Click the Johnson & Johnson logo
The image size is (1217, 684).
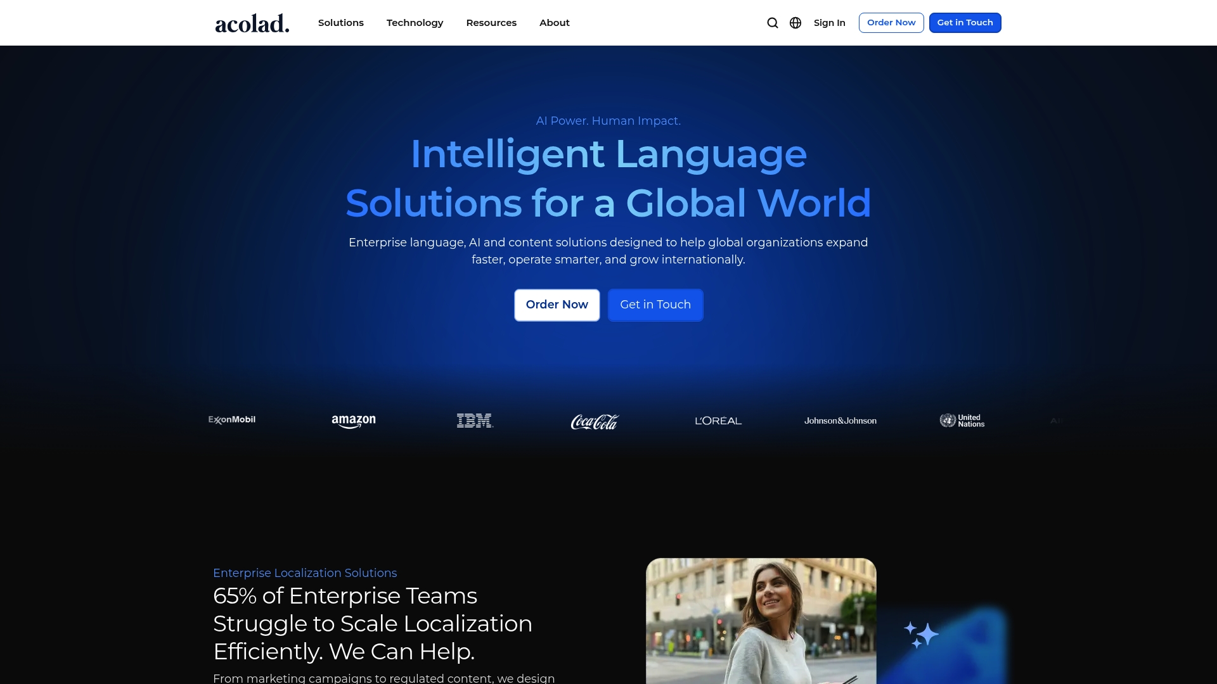[x=840, y=421]
